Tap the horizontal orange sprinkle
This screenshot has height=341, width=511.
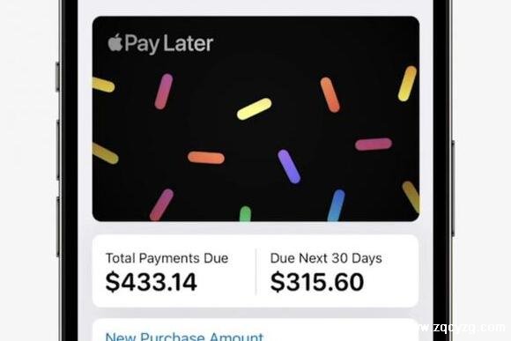[x=206, y=158]
